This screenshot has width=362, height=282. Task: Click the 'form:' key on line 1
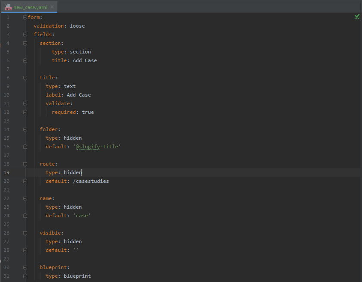35,17
